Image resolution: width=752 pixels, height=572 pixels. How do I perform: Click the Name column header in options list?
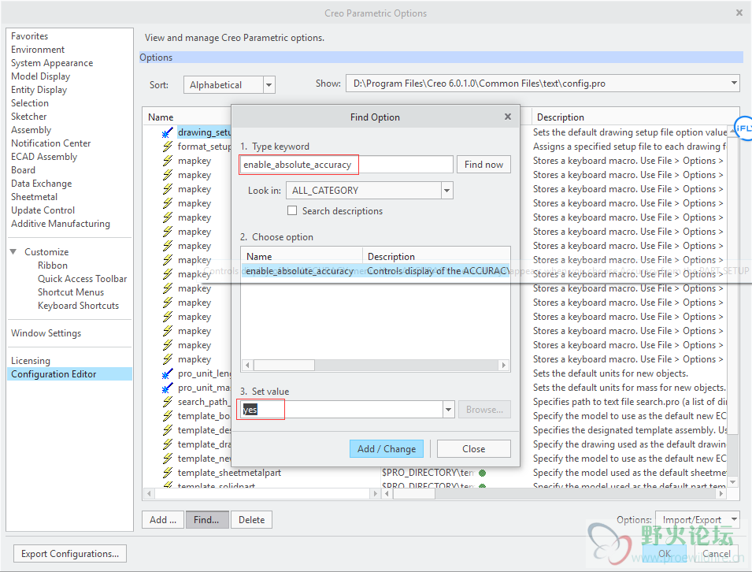coord(161,117)
